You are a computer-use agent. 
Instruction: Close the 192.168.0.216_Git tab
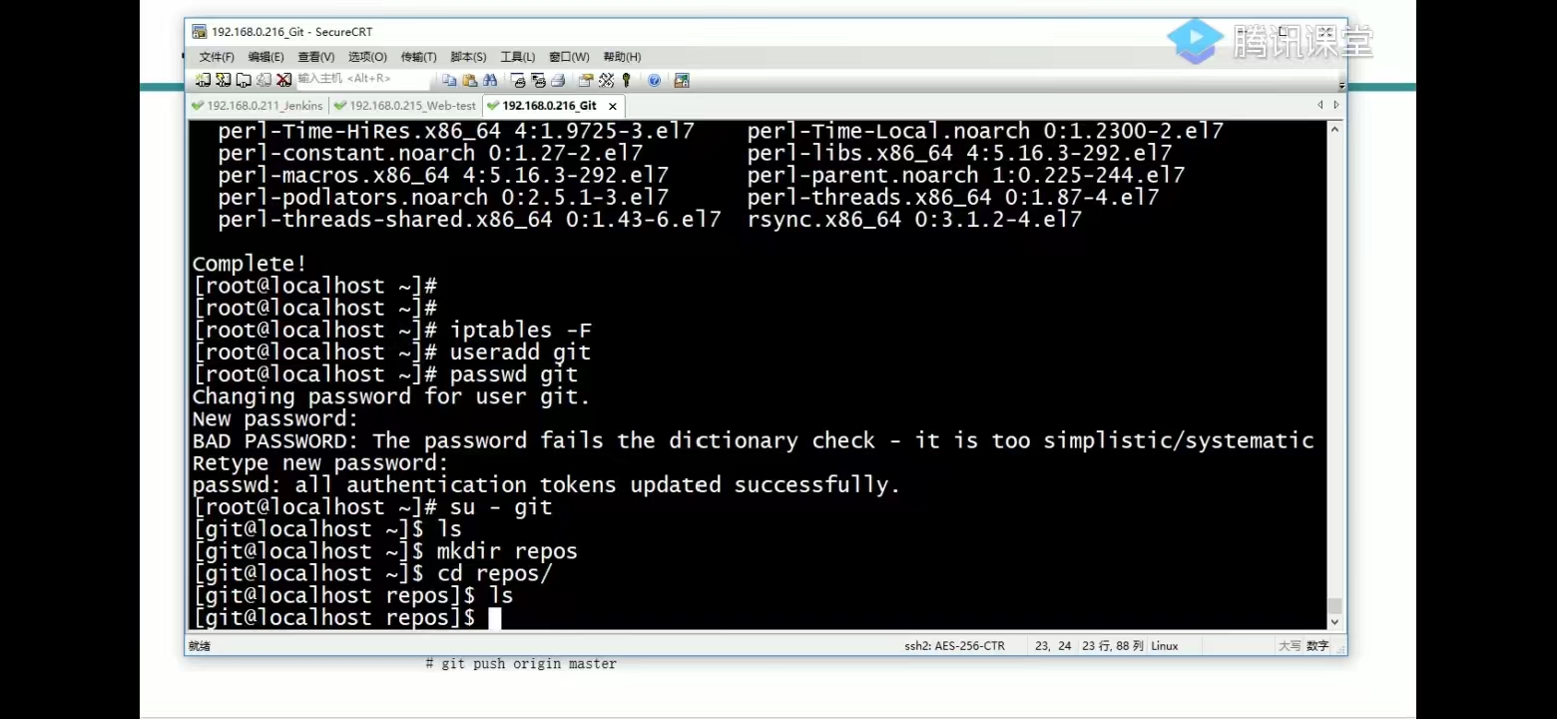(613, 106)
